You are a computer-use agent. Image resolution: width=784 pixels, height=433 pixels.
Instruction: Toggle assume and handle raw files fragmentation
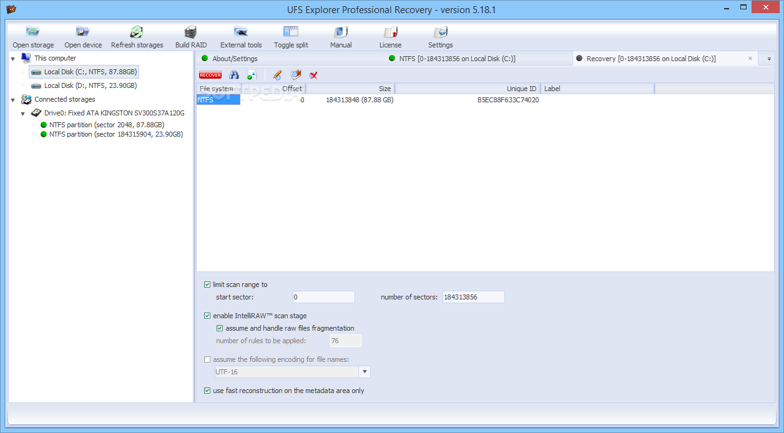220,328
